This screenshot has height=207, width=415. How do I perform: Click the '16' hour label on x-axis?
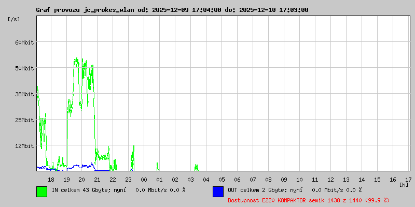393,180
